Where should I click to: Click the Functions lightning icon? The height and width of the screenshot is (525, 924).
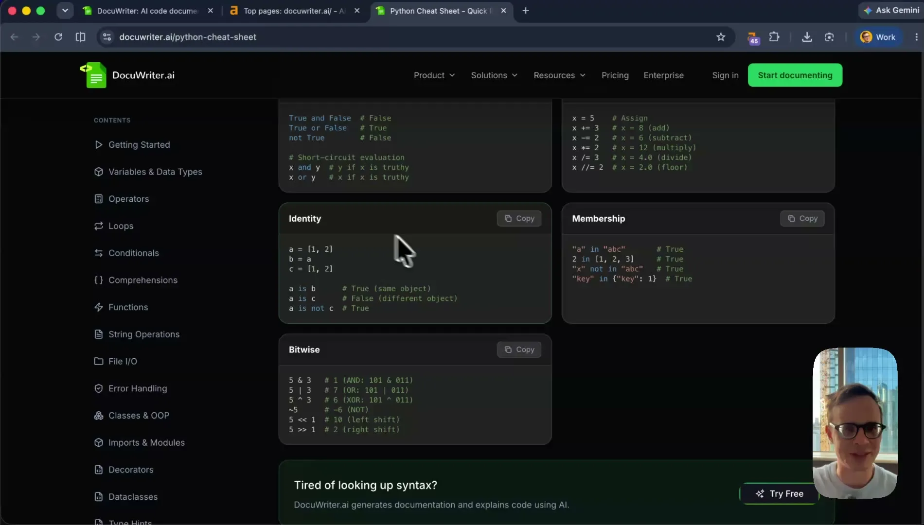point(99,307)
